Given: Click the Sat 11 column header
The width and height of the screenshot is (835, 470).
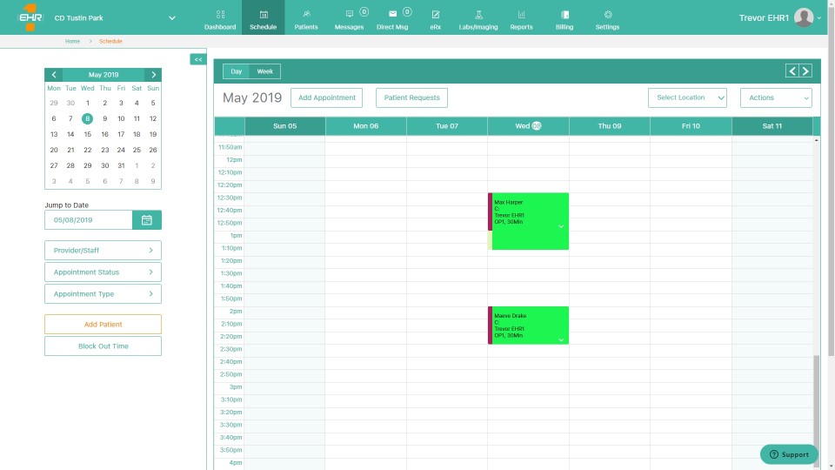Looking at the screenshot, I should coord(772,126).
